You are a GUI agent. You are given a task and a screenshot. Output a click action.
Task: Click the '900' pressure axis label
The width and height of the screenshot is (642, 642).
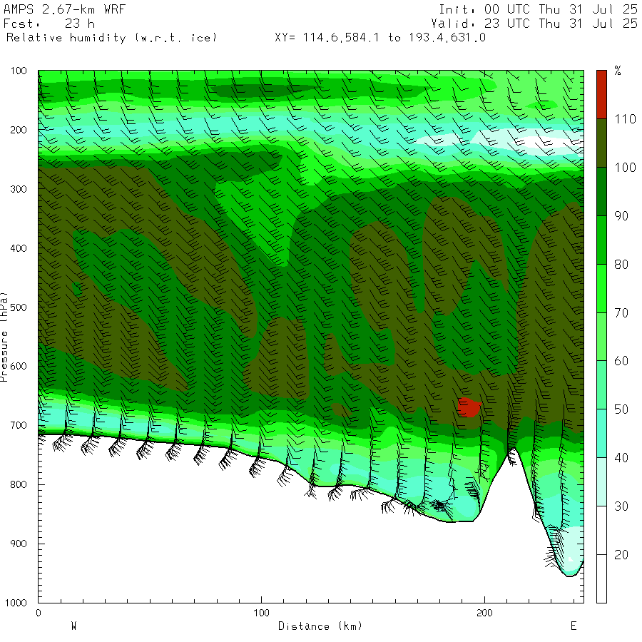pyautogui.click(x=19, y=544)
